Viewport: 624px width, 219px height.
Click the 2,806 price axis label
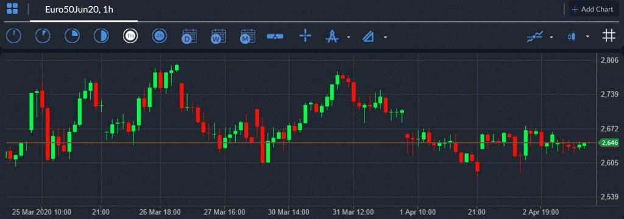[x=609, y=60]
